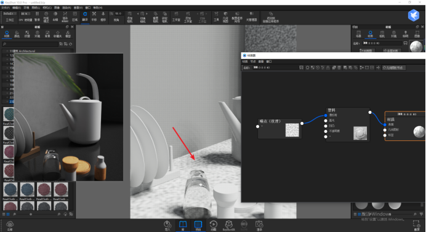Switch to the Scene tab in project panel
The image size is (426, 232).
359,34
